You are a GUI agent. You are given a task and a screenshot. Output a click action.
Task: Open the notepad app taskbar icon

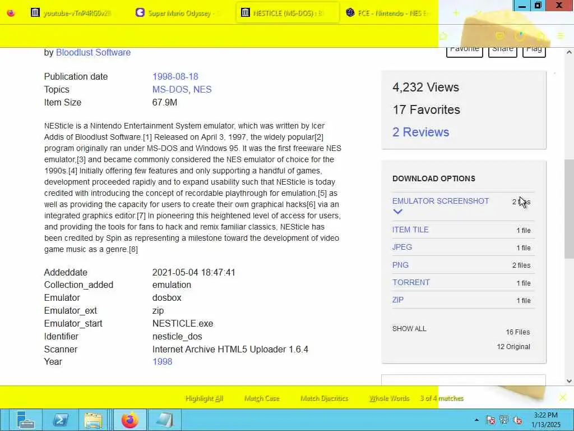click(x=164, y=420)
